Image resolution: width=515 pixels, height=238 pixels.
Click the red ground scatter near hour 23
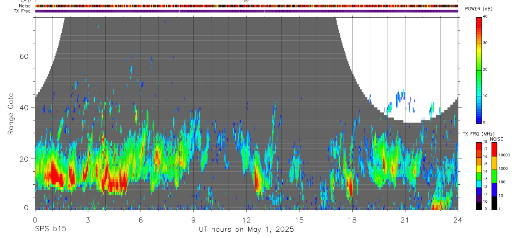440,206
